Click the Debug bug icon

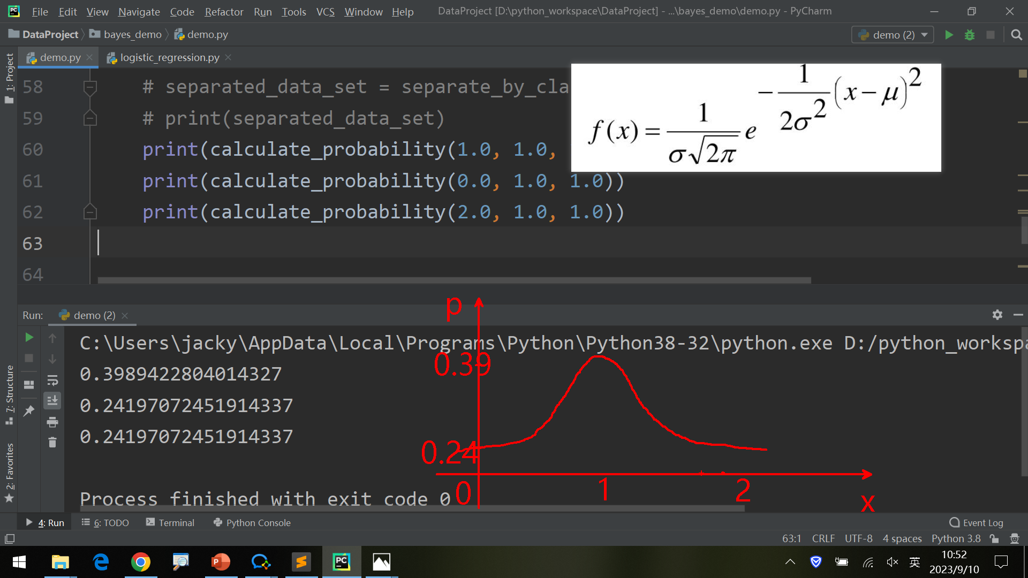(970, 35)
